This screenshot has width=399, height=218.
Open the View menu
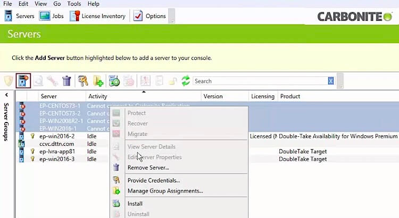(41, 4)
